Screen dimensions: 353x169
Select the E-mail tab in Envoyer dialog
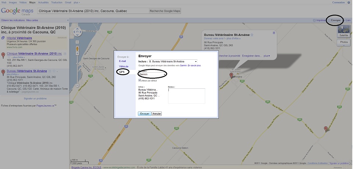click(x=122, y=61)
